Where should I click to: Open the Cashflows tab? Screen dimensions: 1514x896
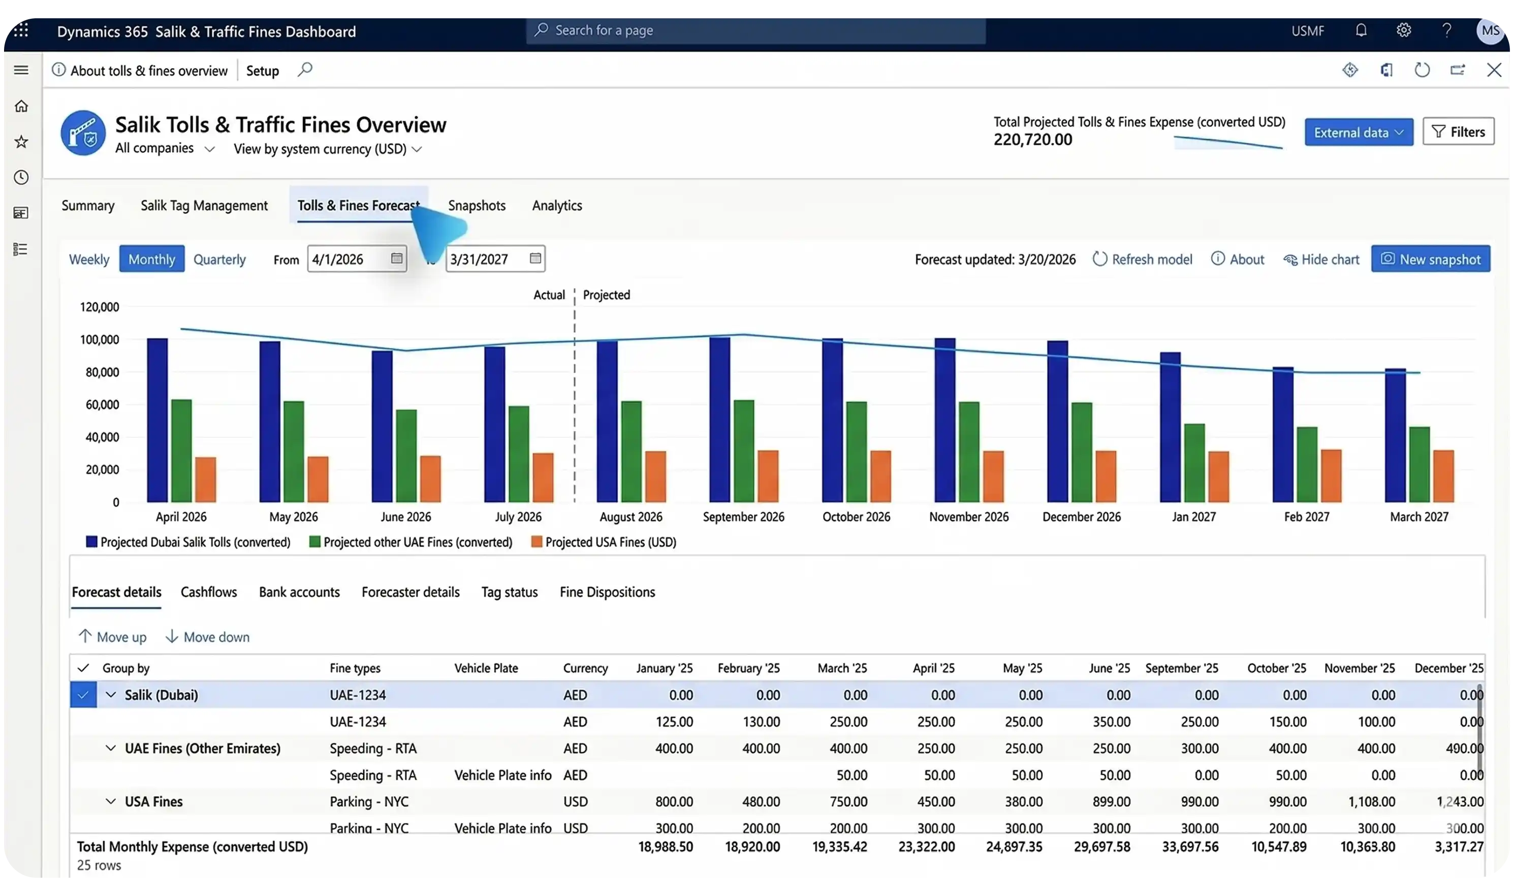click(x=208, y=592)
